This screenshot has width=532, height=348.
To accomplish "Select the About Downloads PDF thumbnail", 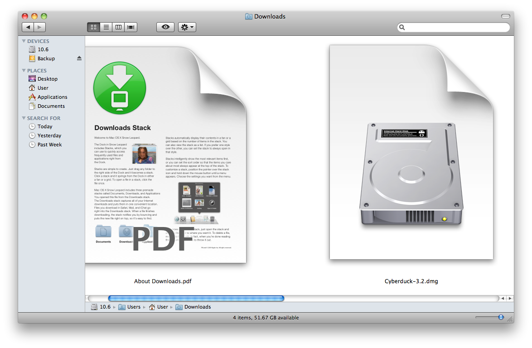I will [x=165, y=155].
